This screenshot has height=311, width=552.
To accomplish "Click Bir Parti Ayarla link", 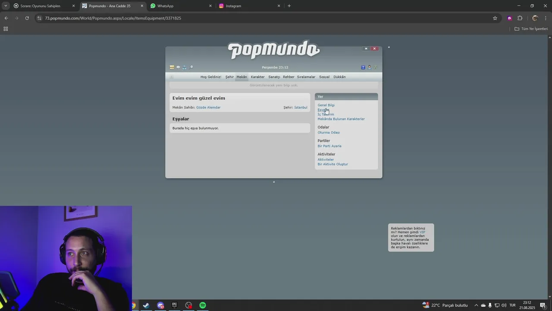I will click(x=329, y=146).
